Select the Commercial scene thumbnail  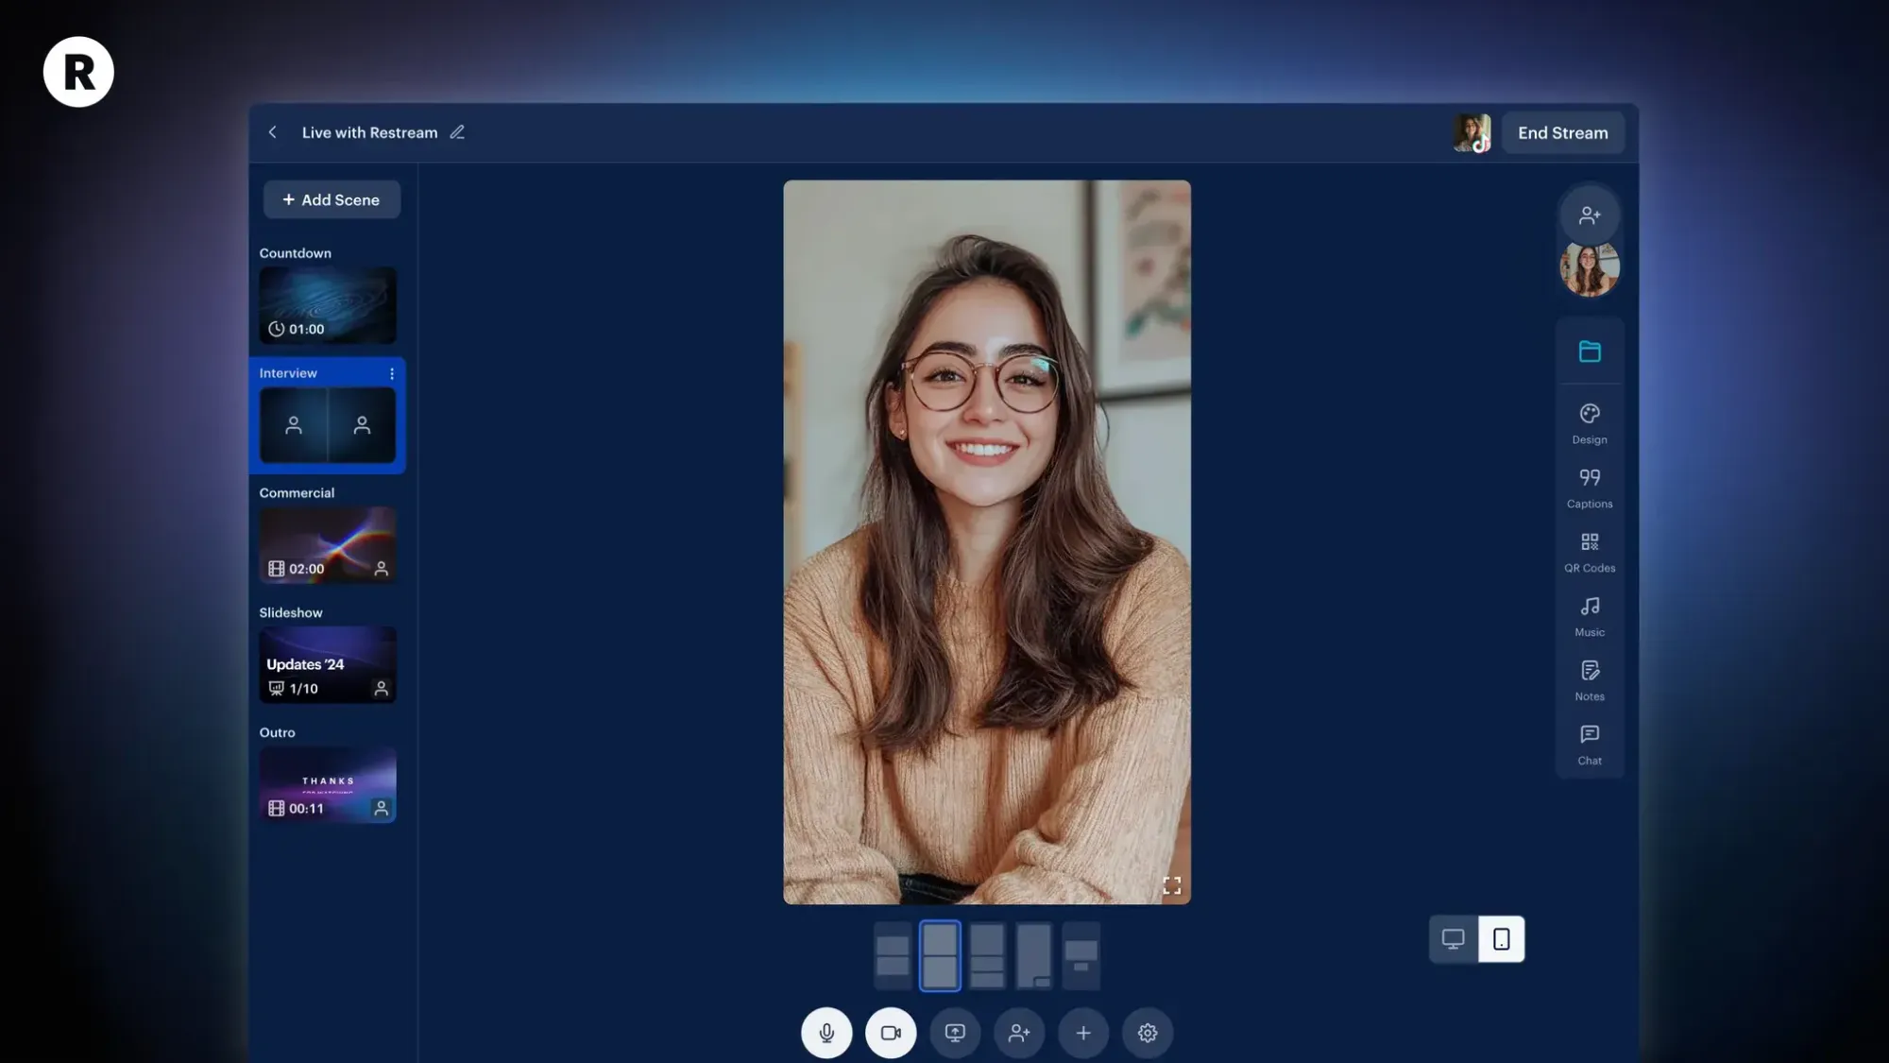pyautogui.click(x=328, y=545)
